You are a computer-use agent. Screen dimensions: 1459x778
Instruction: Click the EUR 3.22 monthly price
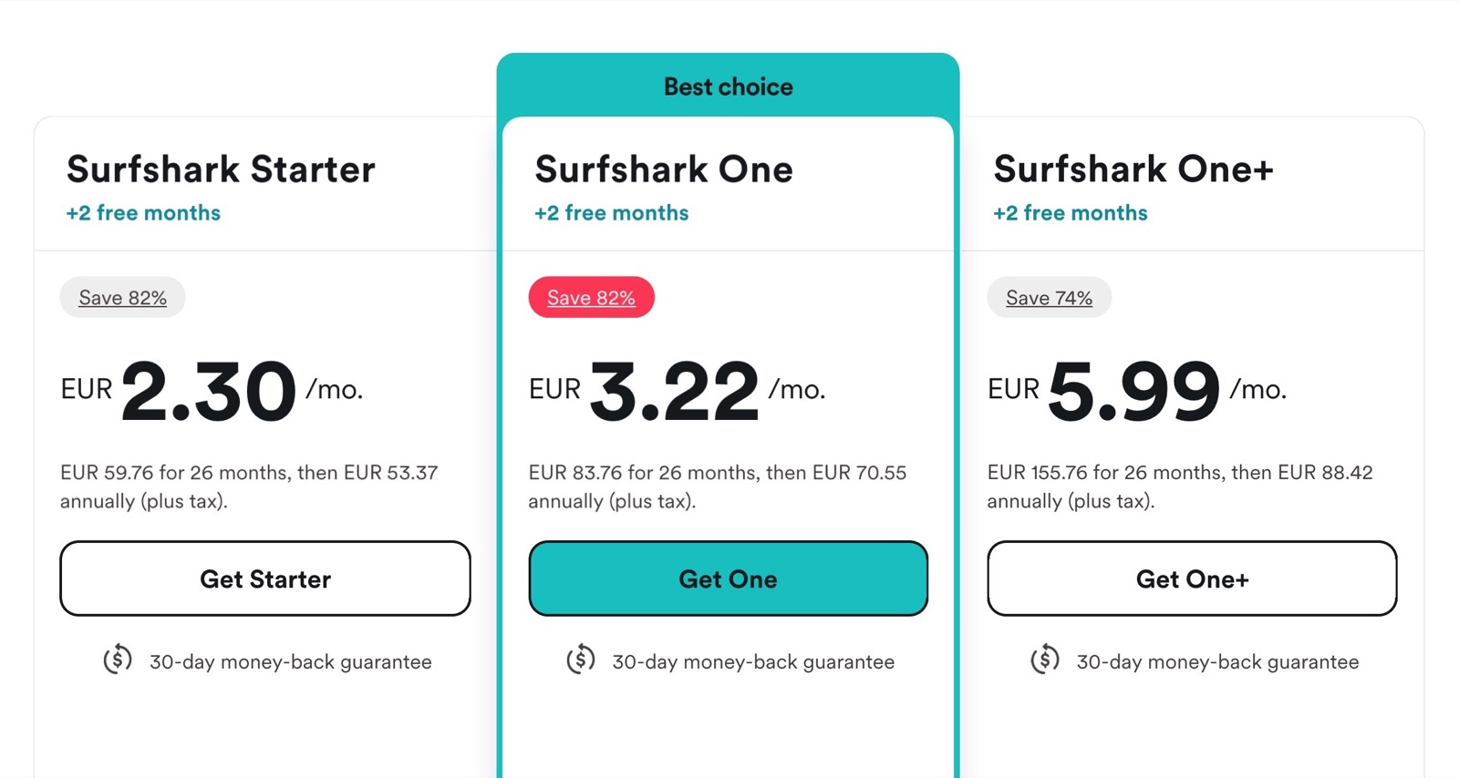coord(675,392)
